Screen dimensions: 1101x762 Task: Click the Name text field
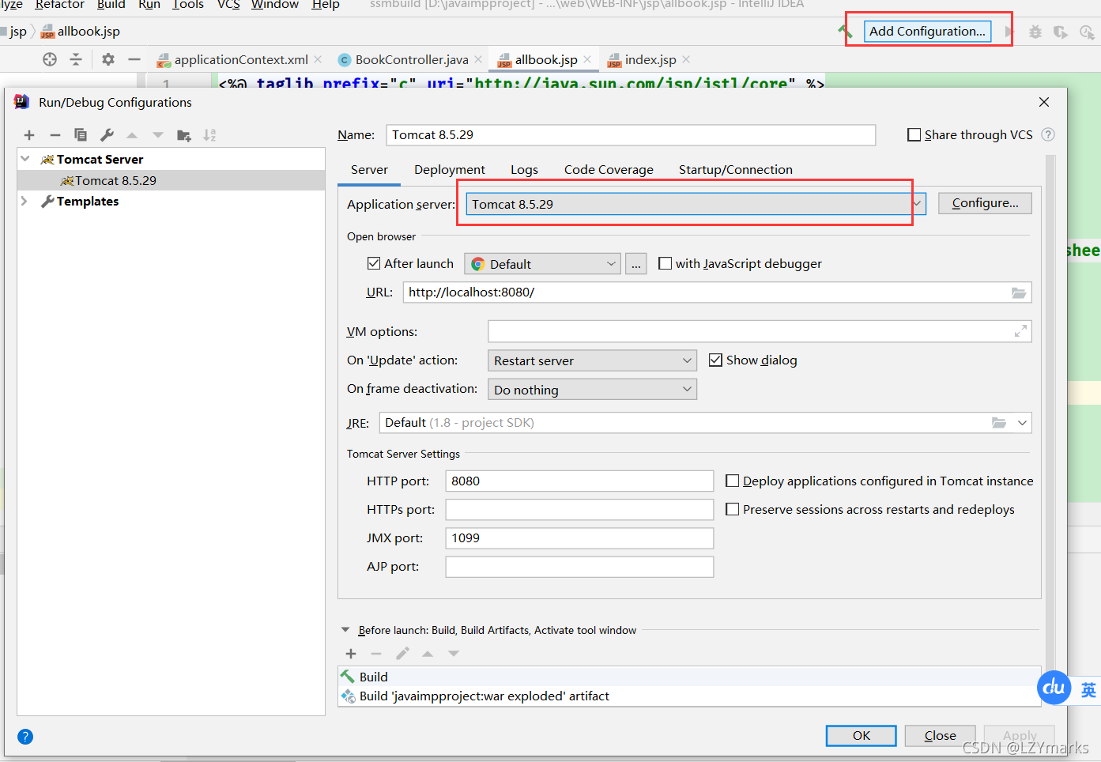[631, 135]
